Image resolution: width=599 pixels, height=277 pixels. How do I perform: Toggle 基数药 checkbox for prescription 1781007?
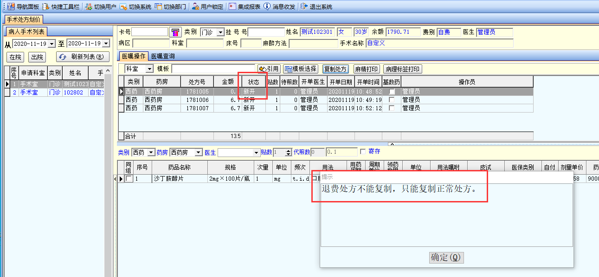392,108
